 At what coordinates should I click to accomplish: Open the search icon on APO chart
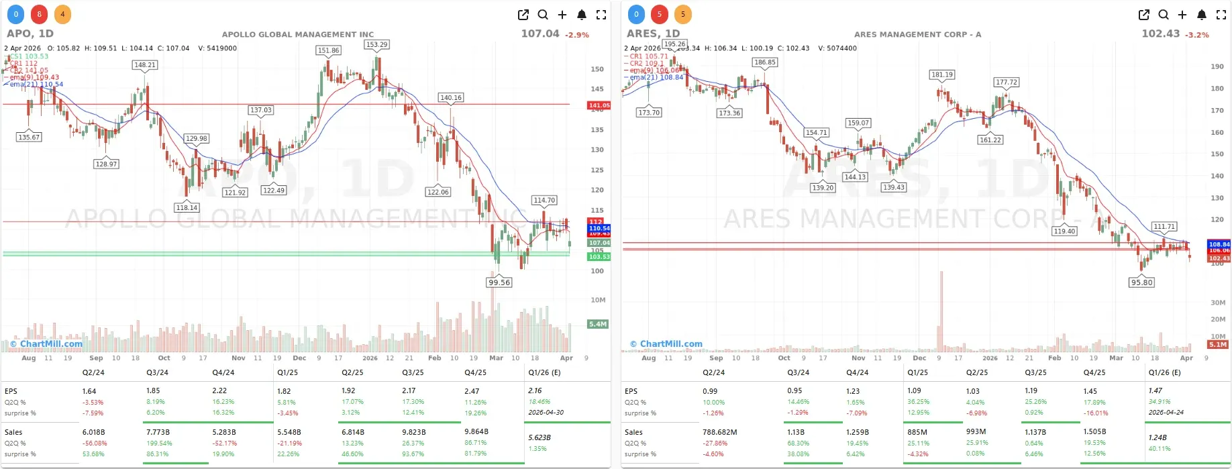pos(543,15)
